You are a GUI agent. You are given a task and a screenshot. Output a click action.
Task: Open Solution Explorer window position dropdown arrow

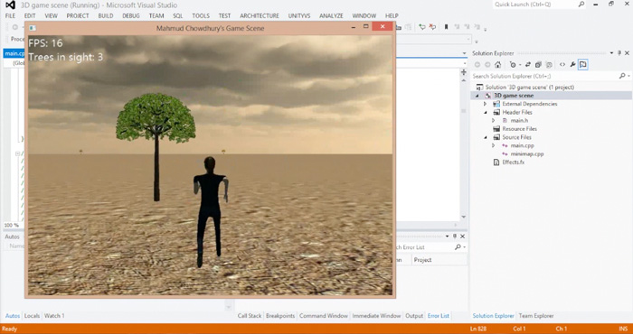611,53
